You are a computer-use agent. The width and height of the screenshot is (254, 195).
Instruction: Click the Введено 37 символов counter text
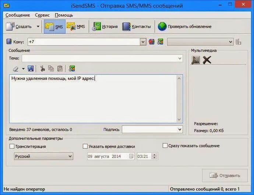point(40,130)
